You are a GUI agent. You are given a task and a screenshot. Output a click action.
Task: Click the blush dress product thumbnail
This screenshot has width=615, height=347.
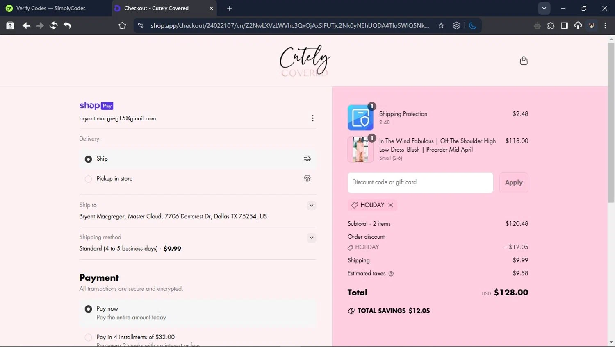point(360,150)
